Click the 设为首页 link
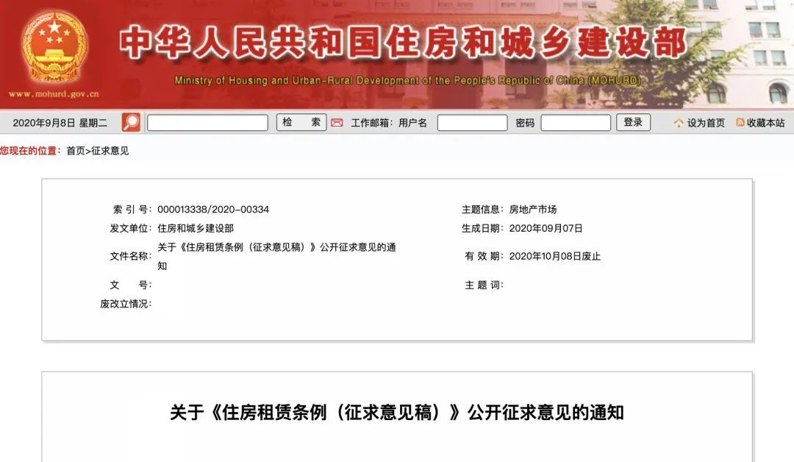Screen dimensions: 794x462 pyautogui.click(x=706, y=123)
